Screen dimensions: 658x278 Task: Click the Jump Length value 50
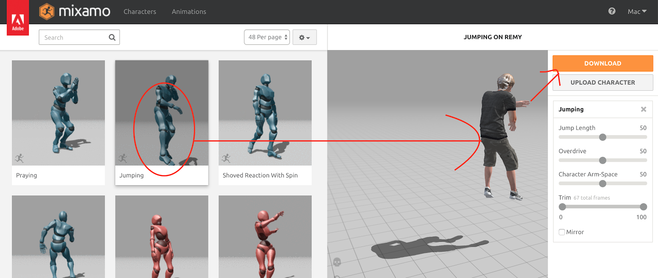643,128
